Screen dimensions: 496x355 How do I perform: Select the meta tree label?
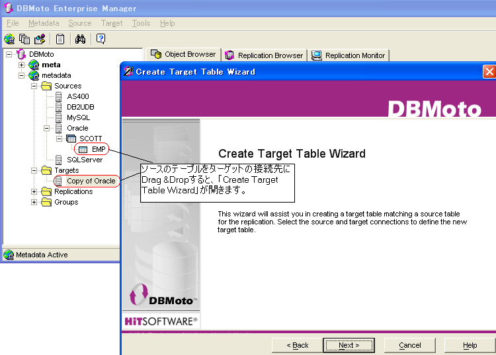[51, 65]
